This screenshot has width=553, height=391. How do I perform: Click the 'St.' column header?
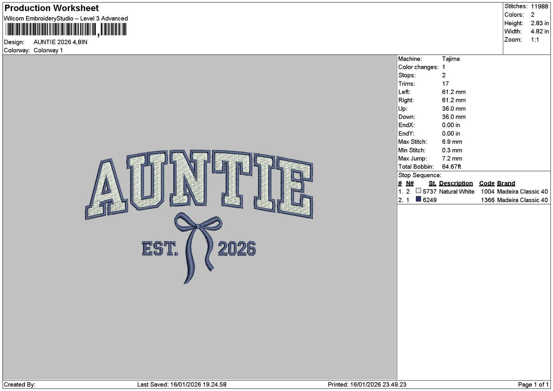click(x=432, y=183)
